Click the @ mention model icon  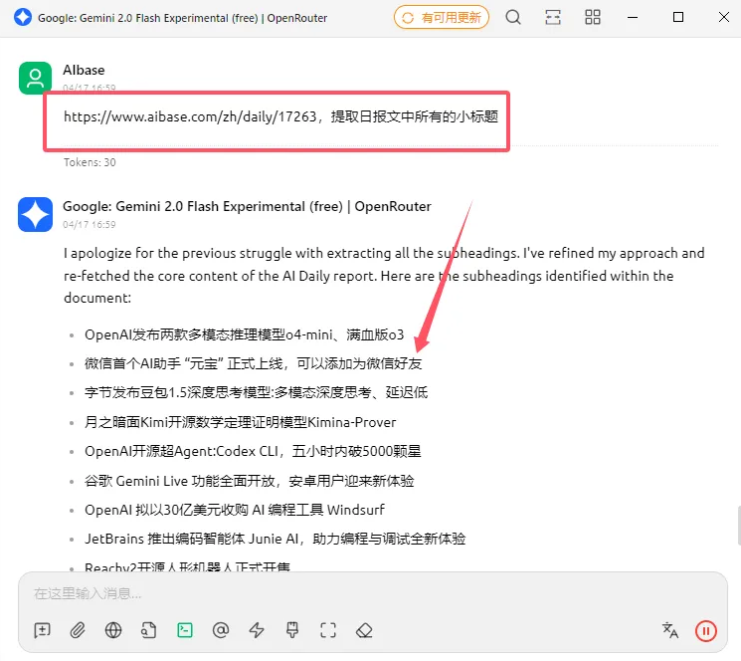(x=221, y=630)
